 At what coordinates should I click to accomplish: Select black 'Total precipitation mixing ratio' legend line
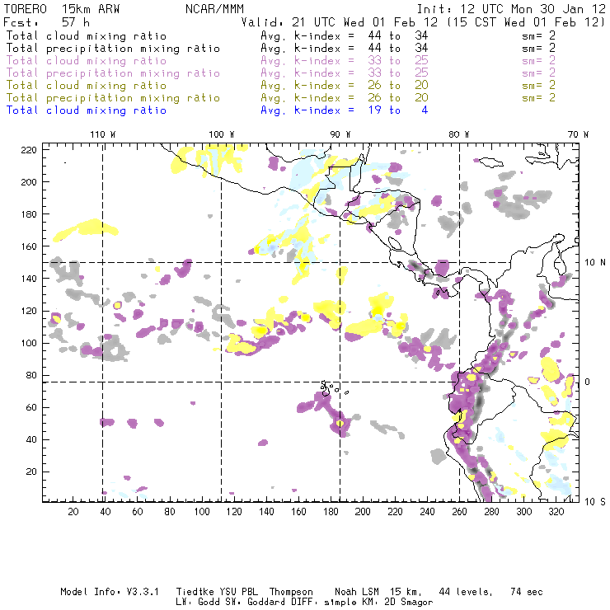coord(113,49)
